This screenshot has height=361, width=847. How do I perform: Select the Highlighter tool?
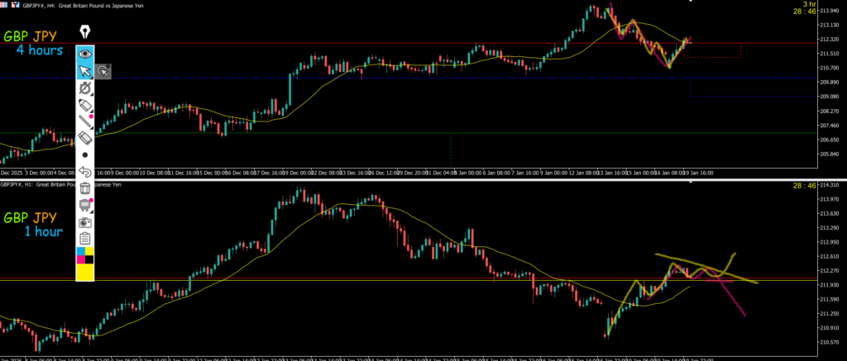point(84,105)
